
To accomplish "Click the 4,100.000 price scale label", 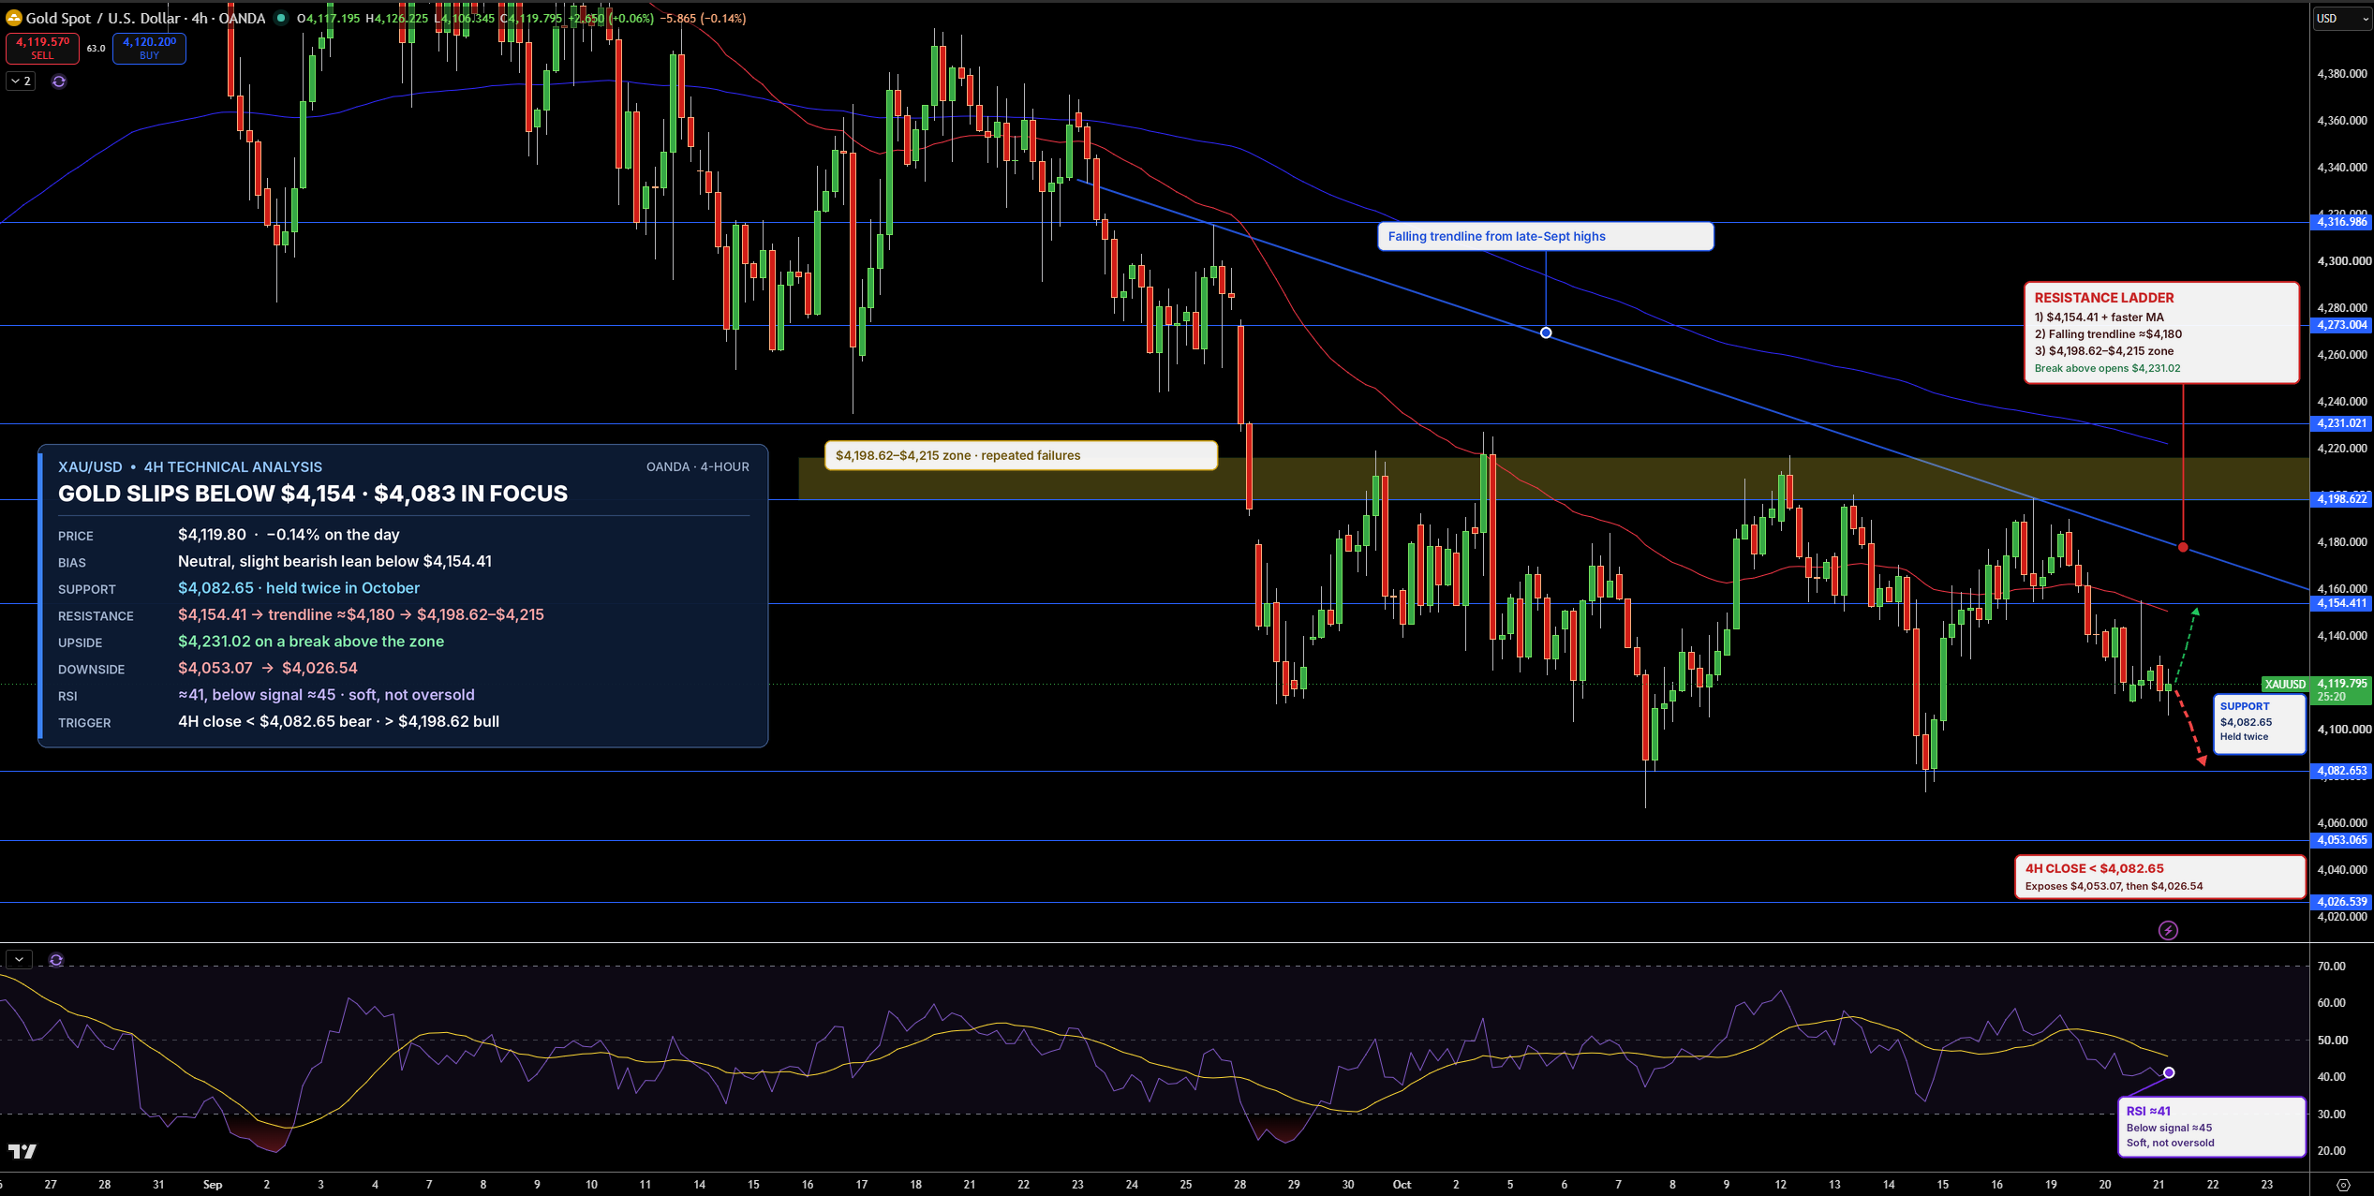I will coord(2342,729).
